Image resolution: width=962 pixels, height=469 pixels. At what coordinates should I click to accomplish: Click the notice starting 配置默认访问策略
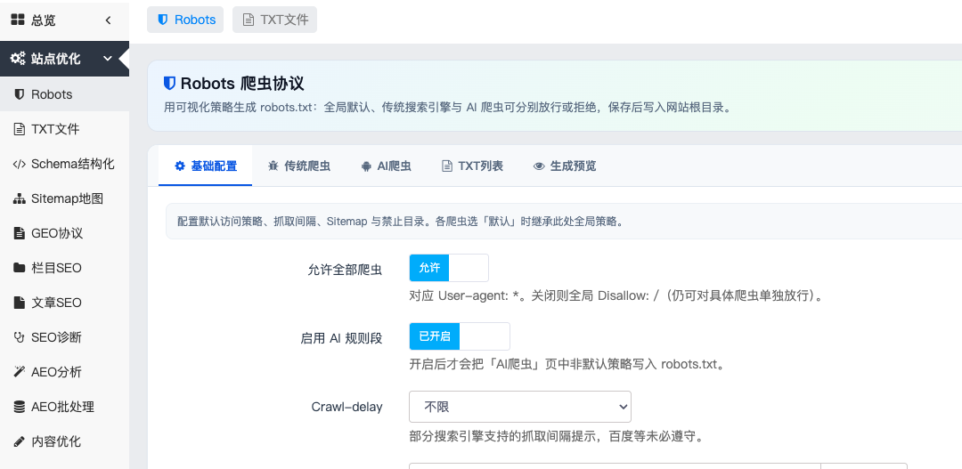[x=400, y=222]
